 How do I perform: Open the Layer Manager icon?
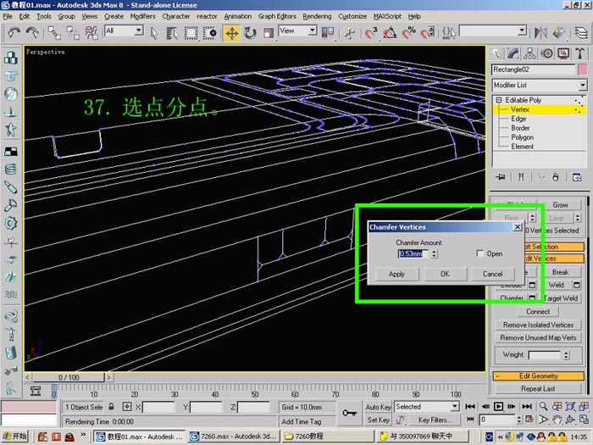[581, 33]
